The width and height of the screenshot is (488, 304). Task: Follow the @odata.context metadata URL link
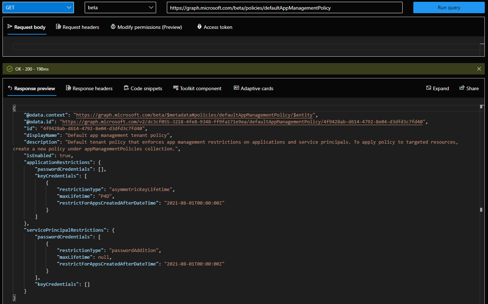tap(195, 115)
